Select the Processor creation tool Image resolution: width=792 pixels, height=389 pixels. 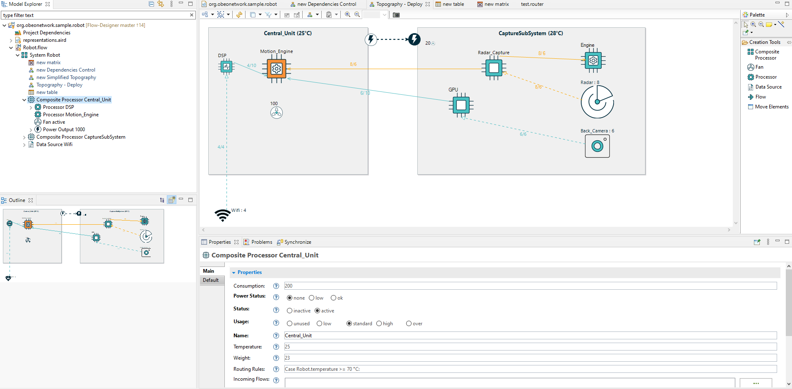pyautogui.click(x=762, y=77)
